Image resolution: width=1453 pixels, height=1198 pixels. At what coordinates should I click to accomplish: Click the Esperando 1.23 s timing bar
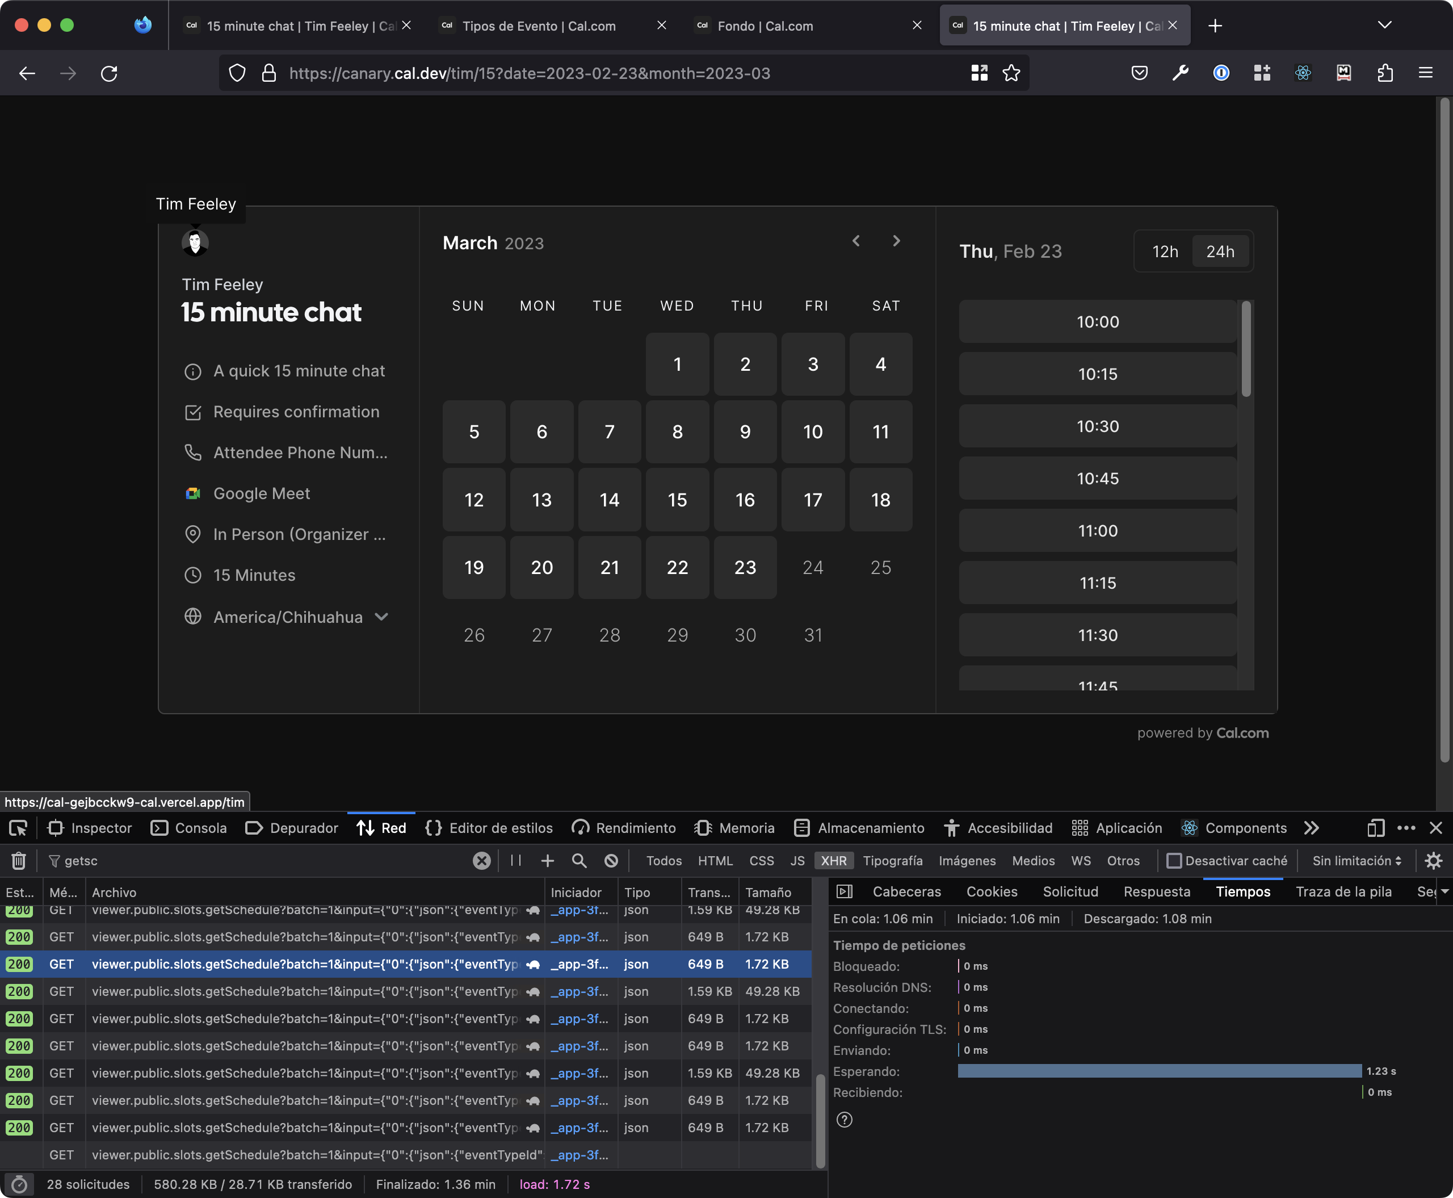tap(1160, 1071)
